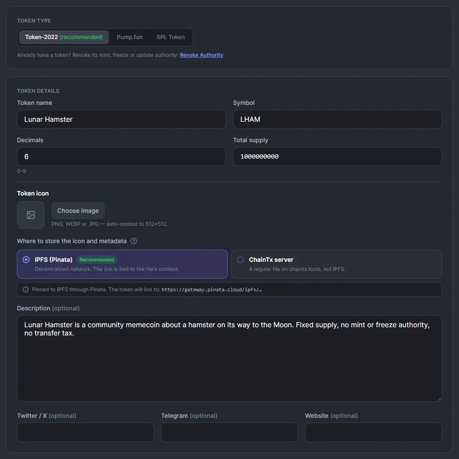Screen dimensions: 459x459
Task: Select the IPFS (Pinata) storage option
Action: click(x=122, y=264)
